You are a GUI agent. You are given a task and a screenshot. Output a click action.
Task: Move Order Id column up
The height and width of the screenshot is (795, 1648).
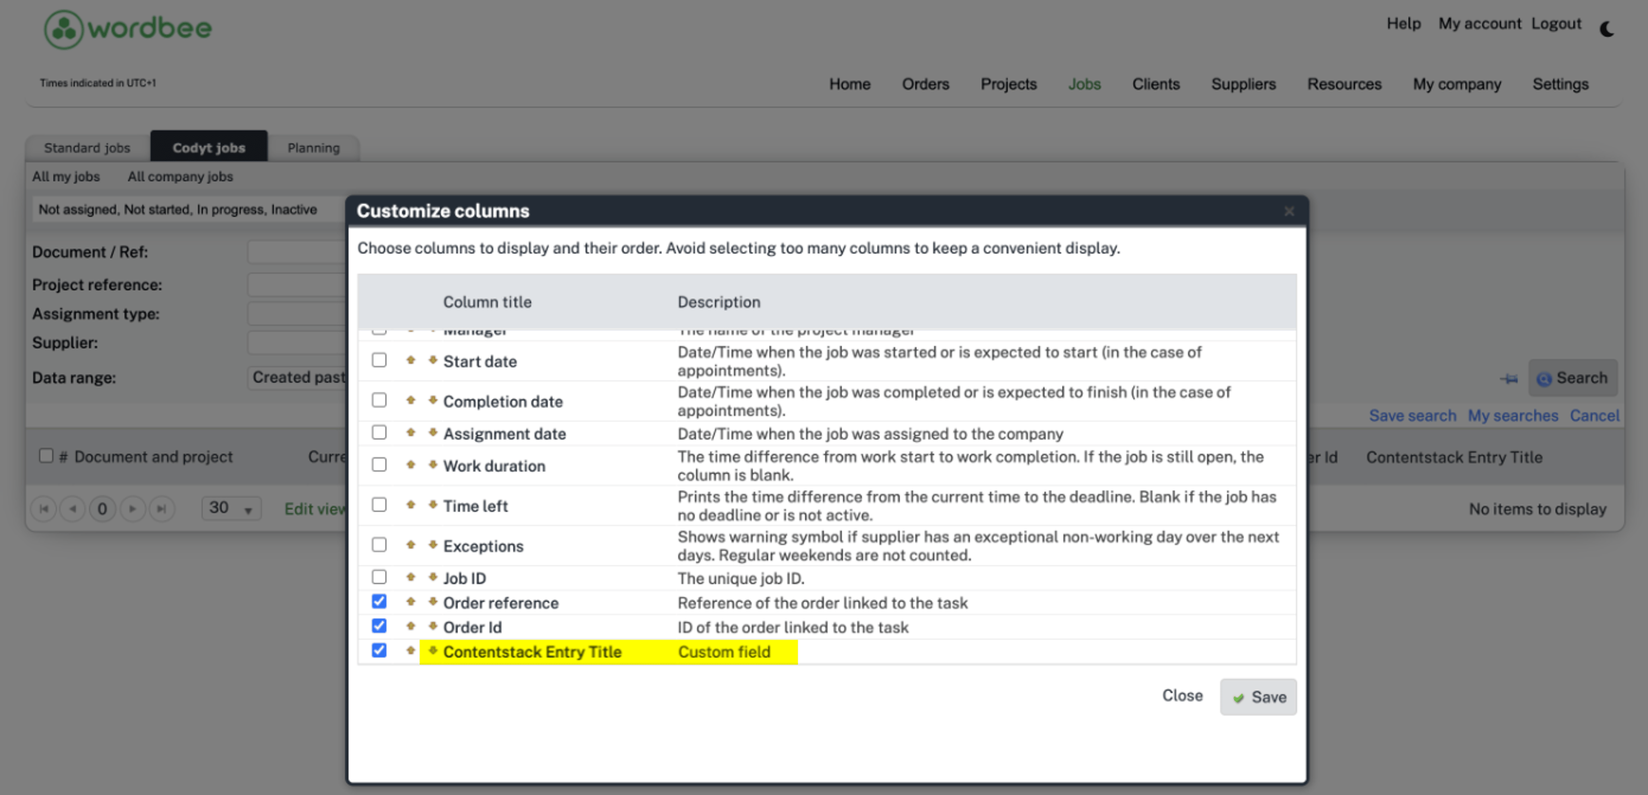[x=411, y=626]
